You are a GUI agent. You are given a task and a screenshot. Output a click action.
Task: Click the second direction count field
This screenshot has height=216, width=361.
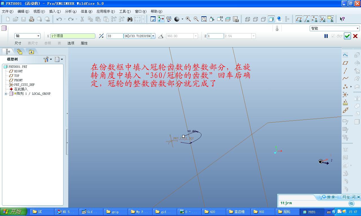click(x=215, y=36)
